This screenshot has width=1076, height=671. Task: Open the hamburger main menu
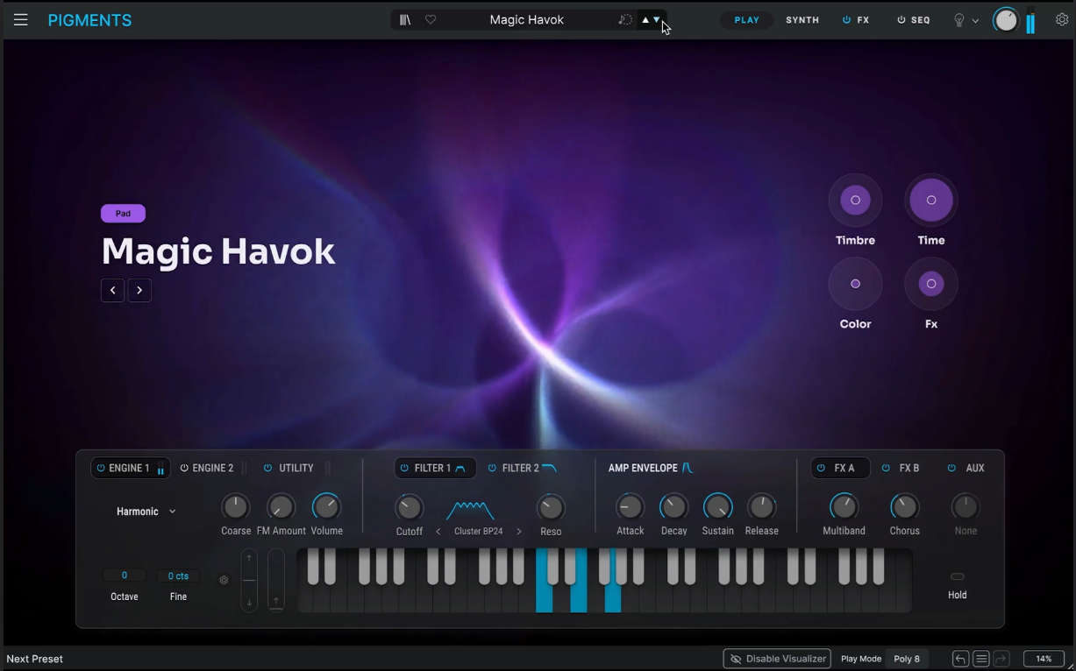[20, 20]
